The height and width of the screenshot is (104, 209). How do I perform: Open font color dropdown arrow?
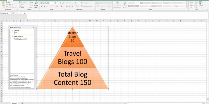click(63, 6)
